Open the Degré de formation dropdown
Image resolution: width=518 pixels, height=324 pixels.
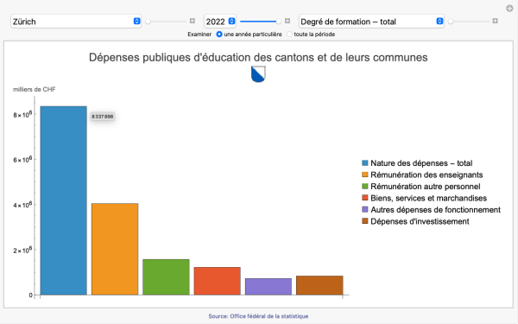pyautogui.click(x=371, y=22)
